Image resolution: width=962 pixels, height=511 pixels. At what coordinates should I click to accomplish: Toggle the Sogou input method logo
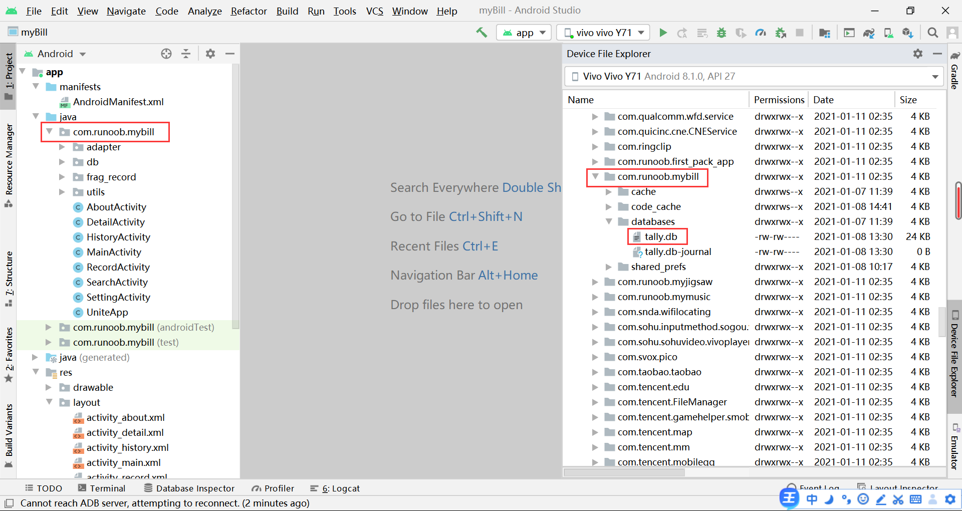[x=790, y=498]
